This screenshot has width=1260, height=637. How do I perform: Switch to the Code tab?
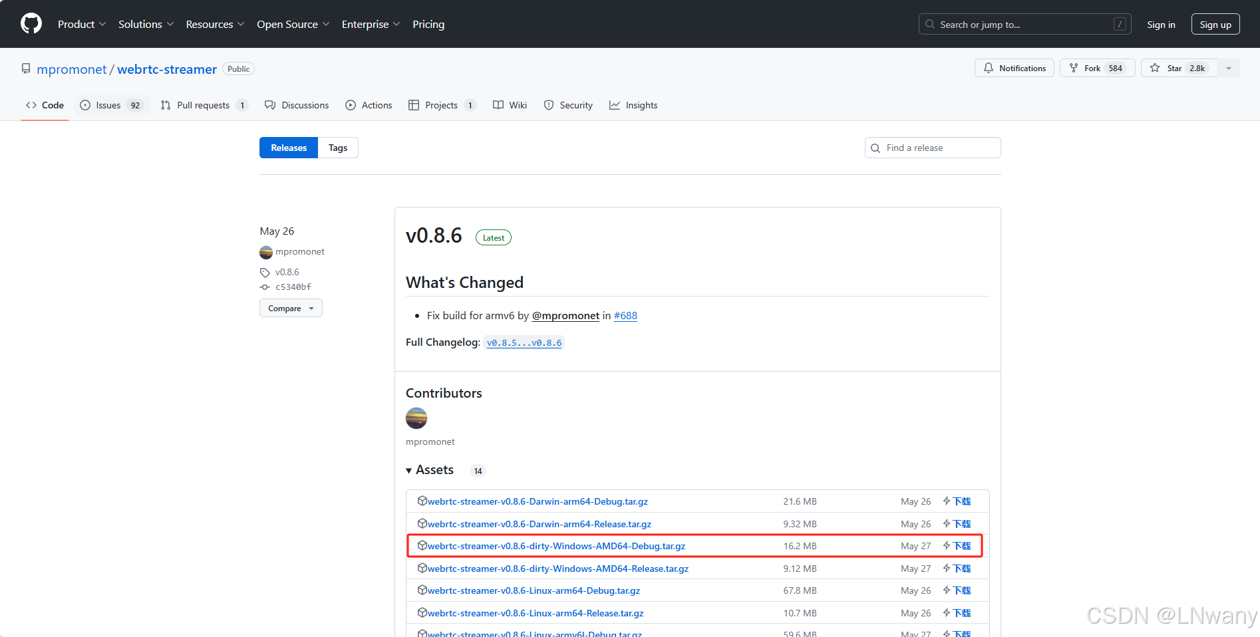(45, 105)
